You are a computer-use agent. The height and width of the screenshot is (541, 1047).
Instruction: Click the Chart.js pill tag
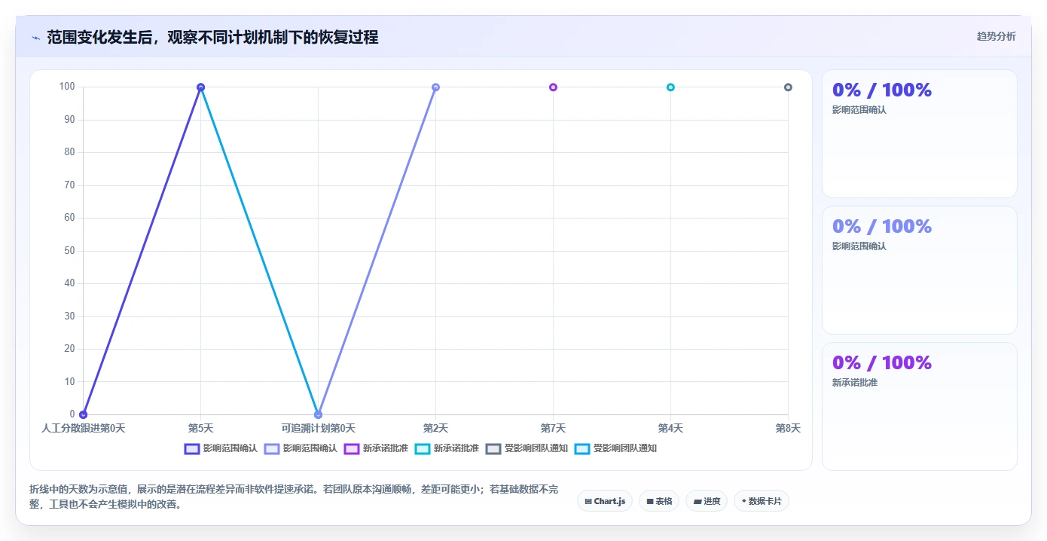pyautogui.click(x=605, y=501)
